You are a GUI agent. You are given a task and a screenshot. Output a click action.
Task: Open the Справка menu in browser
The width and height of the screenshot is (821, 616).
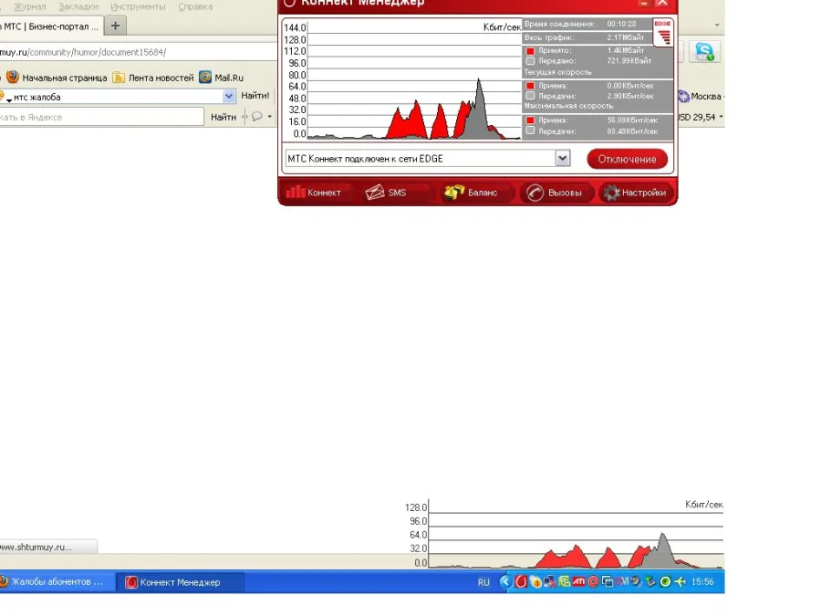click(195, 6)
